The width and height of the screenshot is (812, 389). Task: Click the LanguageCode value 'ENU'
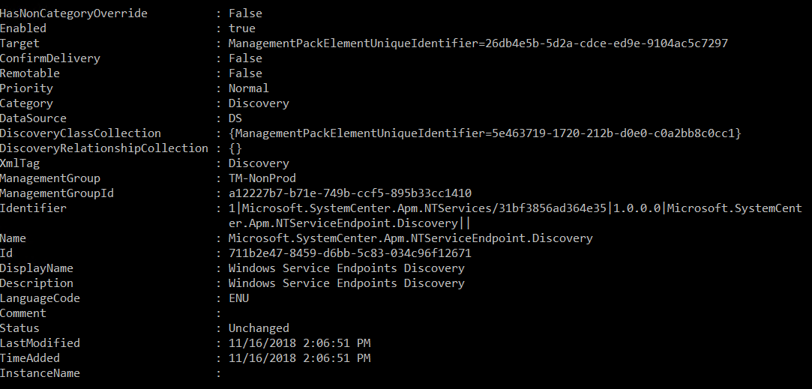(238, 298)
